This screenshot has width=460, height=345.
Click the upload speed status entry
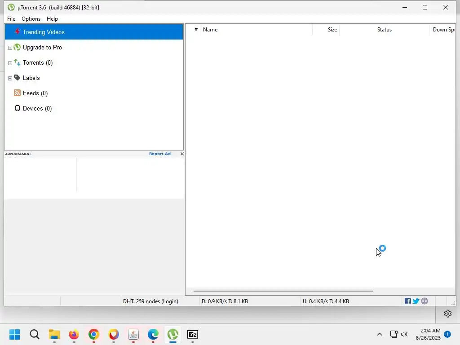point(326,301)
